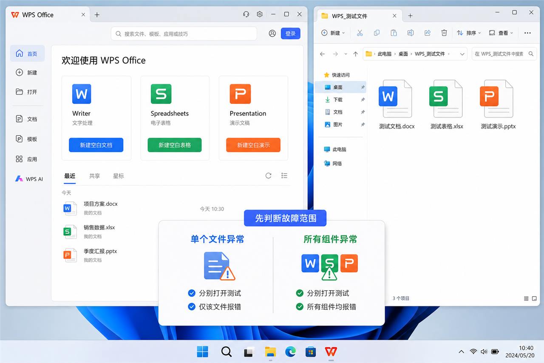Screen dimensions: 544x363
Task: Open WPS settings gear icon
Action: click(260, 14)
